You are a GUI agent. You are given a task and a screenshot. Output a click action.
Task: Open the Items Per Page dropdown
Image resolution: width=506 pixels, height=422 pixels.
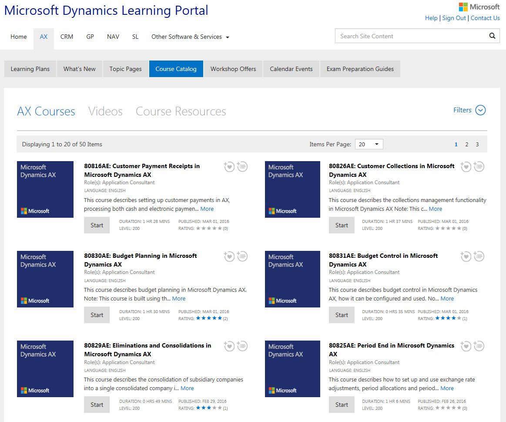369,144
